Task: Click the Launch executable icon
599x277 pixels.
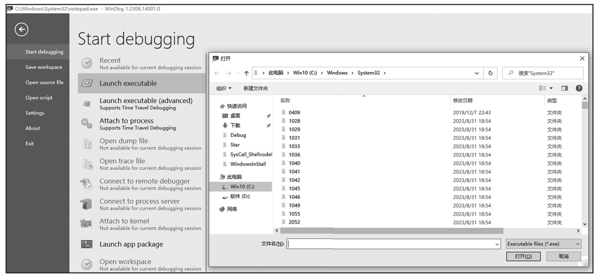Action: (x=87, y=83)
